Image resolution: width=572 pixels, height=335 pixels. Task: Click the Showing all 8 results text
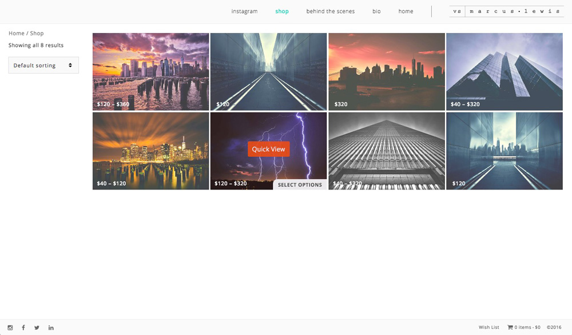coord(36,45)
